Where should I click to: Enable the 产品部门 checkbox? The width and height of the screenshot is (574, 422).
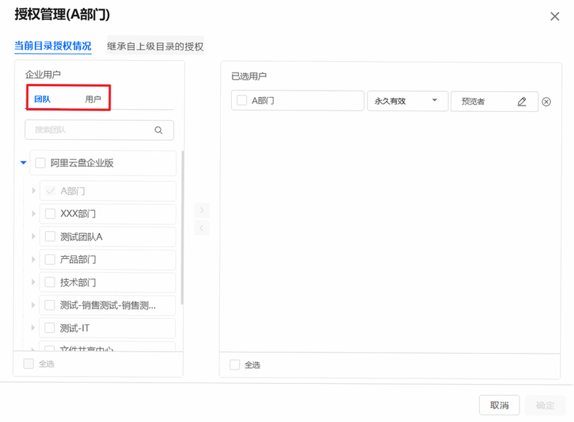click(x=50, y=259)
